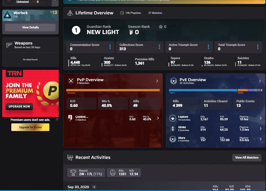Image resolution: width=266 pixels, height=191 pixels.
Task: Click the Strike activity icon
Action: [x=173, y=129]
